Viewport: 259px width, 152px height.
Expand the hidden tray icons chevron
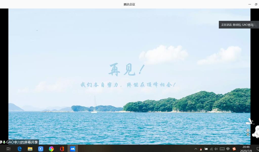tap(196, 149)
